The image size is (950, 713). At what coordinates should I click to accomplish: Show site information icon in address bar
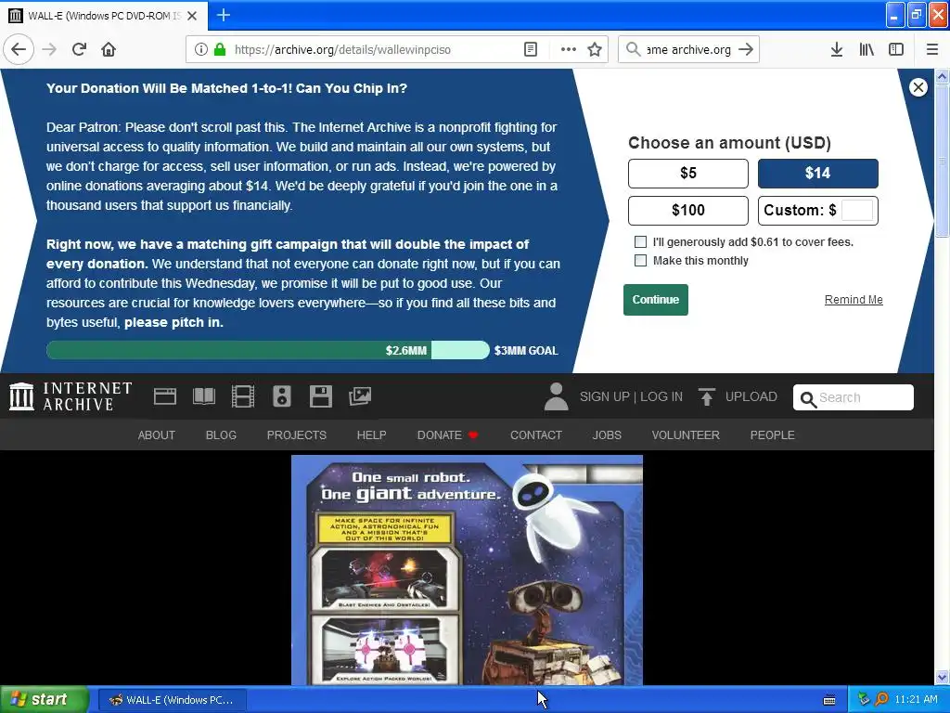tap(201, 49)
